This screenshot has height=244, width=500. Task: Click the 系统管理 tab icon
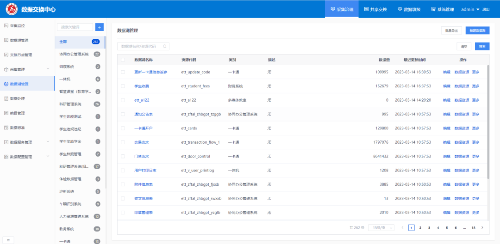[x=433, y=9]
